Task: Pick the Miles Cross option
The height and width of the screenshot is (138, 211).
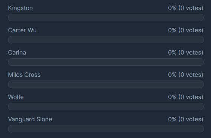Action: click(x=24, y=75)
